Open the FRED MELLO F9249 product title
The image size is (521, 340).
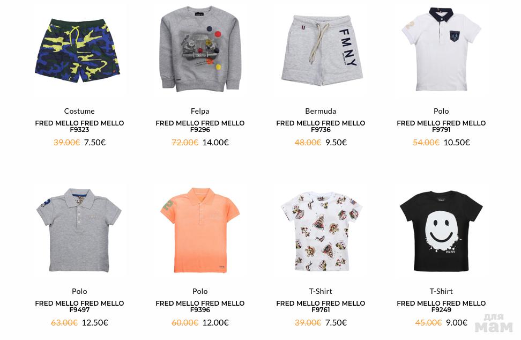(x=441, y=306)
